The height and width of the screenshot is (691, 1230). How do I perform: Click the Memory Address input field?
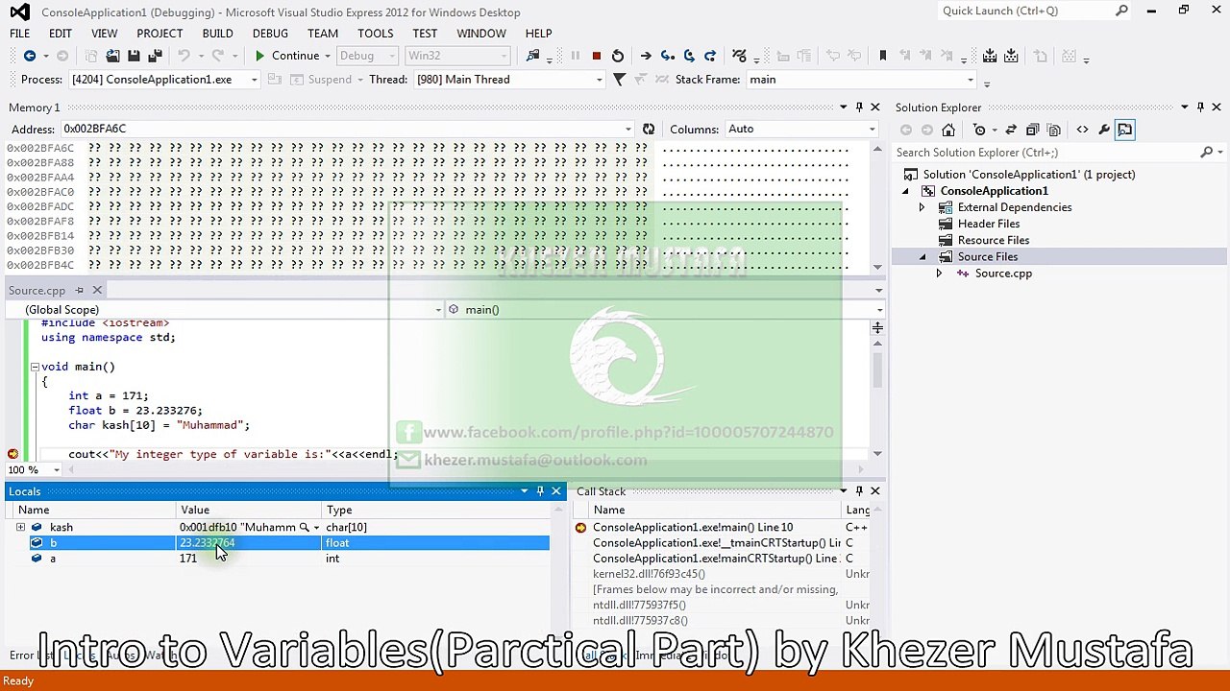[x=341, y=130]
